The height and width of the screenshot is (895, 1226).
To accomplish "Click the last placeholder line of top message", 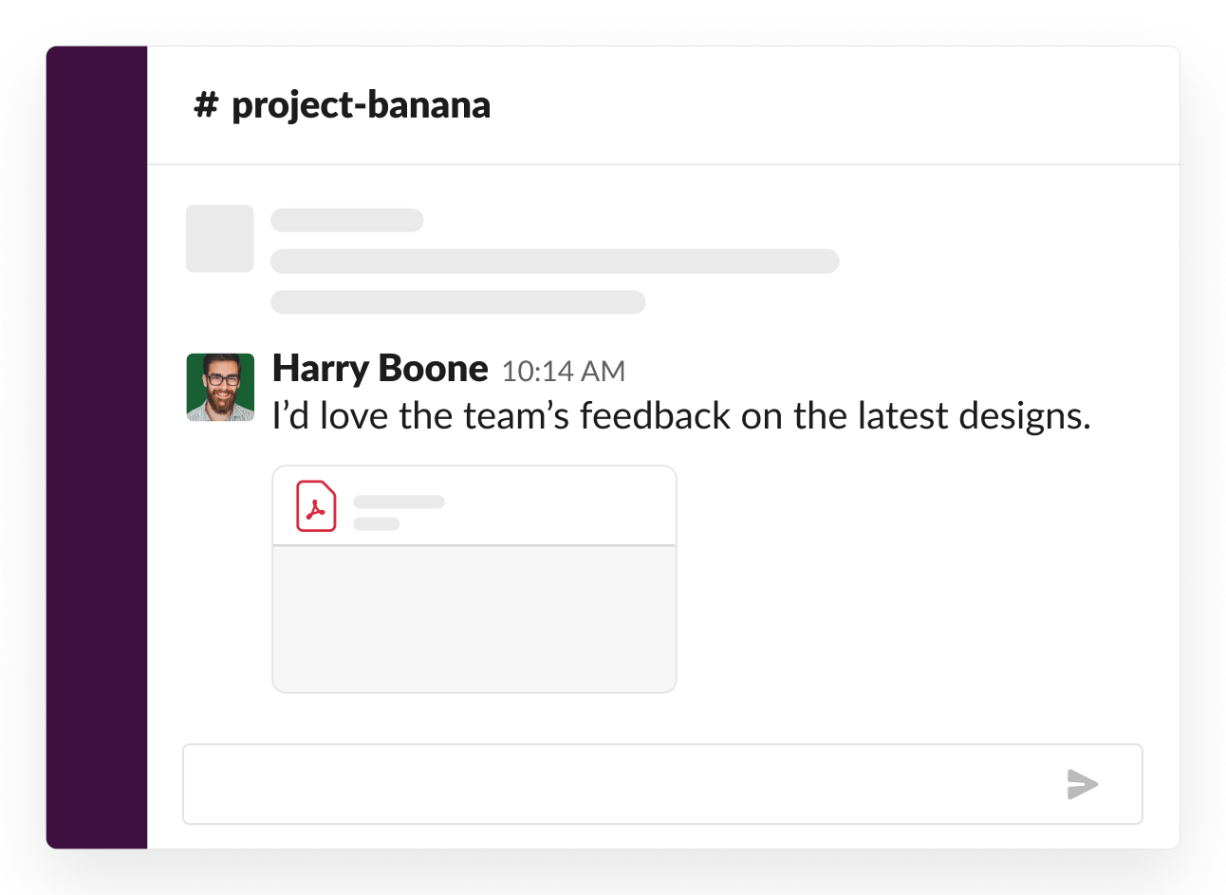I will pyautogui.click(x=458, y=302).
